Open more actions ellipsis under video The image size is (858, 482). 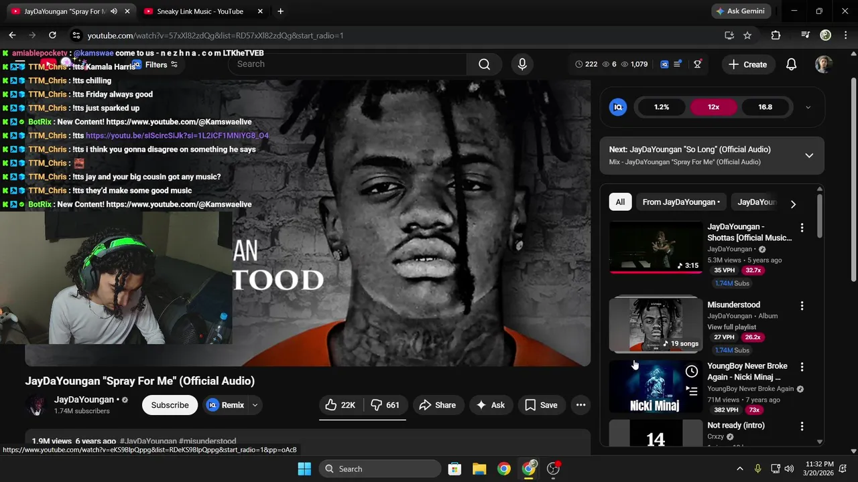pos(580,405)
